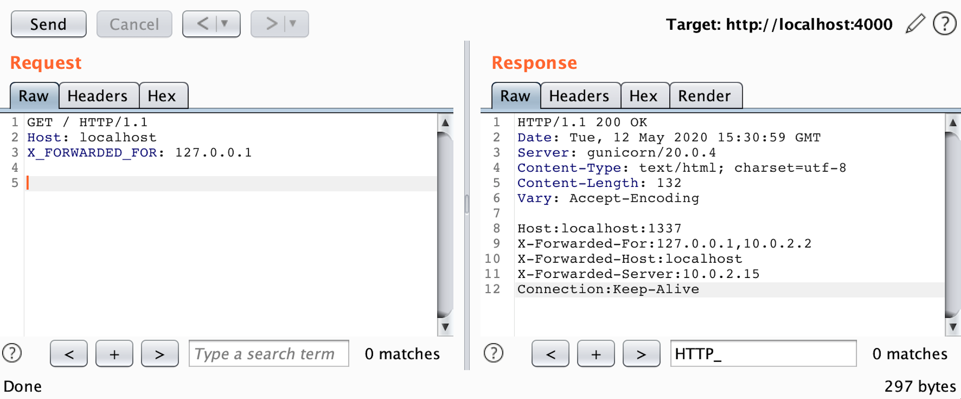Open request search help question mark icon
The width and height of the screenshot is (961, 399).
(12, 353)
